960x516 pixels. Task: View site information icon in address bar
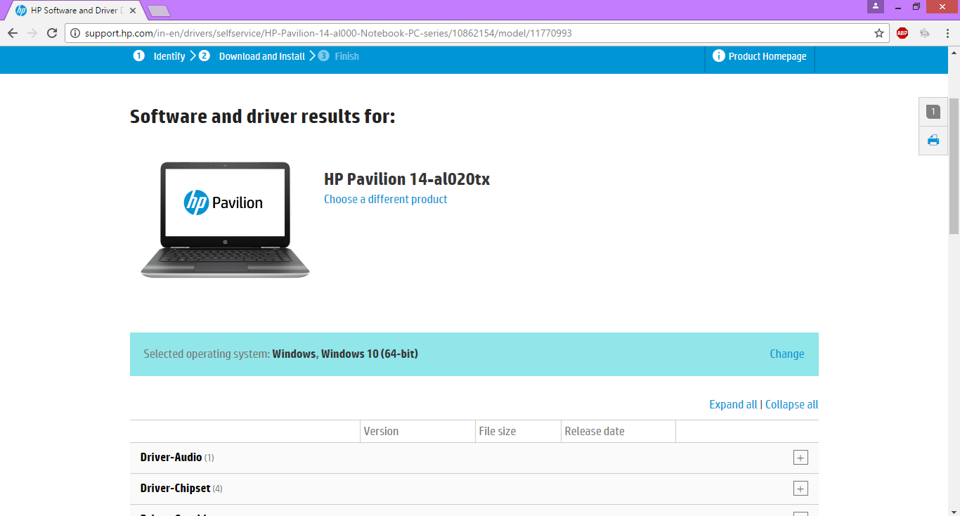coord(75,33)
